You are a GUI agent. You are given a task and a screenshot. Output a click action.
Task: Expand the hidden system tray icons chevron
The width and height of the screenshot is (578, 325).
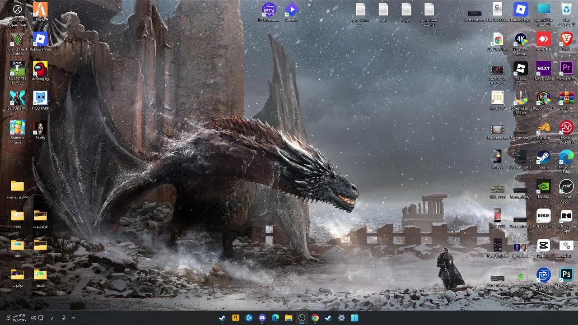click(73, 318)
